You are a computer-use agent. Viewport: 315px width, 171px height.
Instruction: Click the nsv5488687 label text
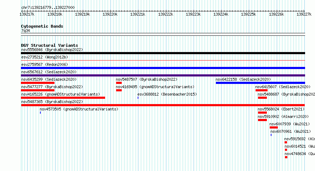(268, 94)
